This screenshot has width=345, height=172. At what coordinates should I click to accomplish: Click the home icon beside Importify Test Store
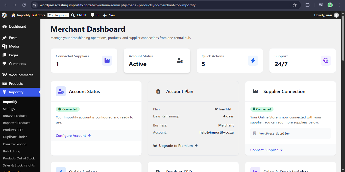13,15
